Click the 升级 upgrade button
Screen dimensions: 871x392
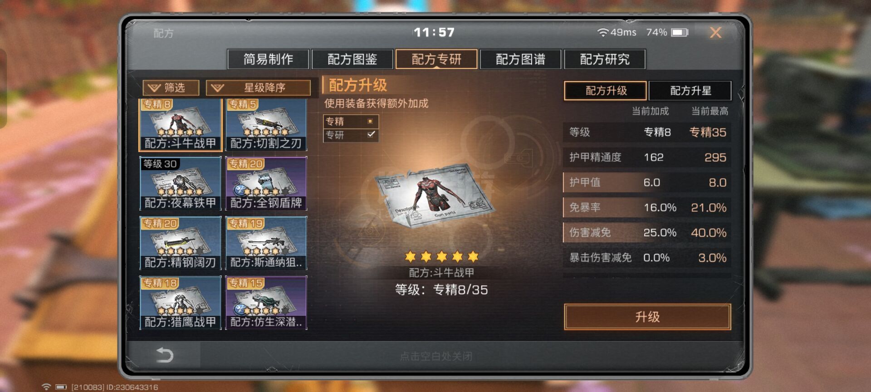point(647,317)
